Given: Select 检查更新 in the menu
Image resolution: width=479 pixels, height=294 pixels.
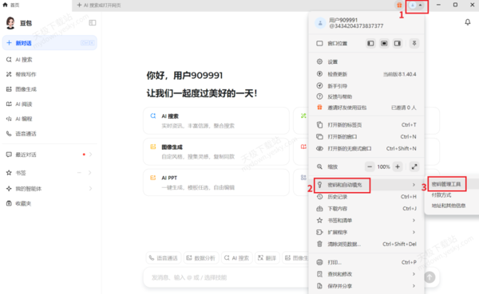Looking at the screenshot, I should [x=366, y=74].
